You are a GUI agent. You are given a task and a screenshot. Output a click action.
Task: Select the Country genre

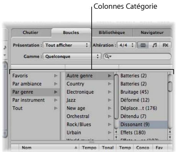click(x=89, y=84)
